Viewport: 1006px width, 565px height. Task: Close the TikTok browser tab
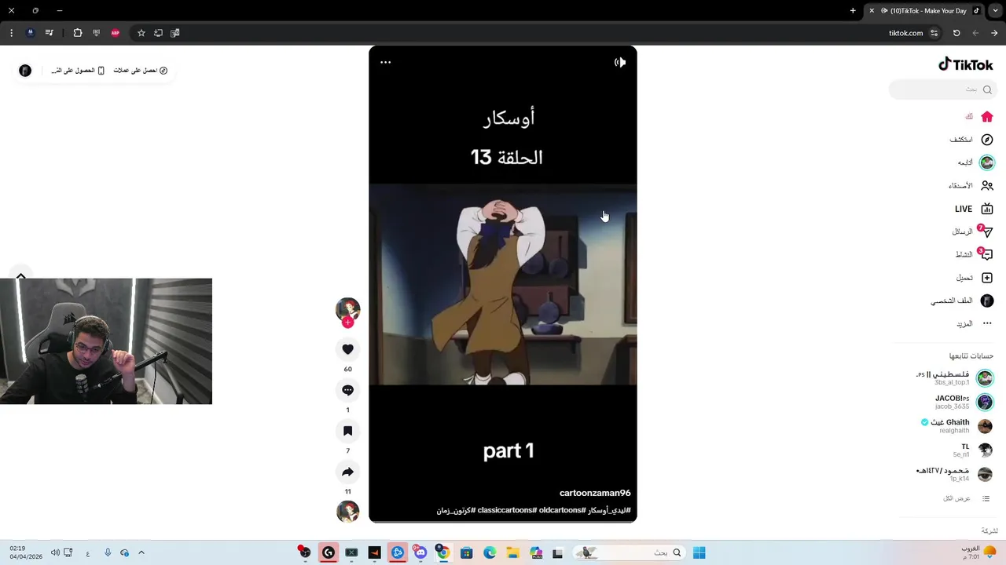[x=872, y=11]
